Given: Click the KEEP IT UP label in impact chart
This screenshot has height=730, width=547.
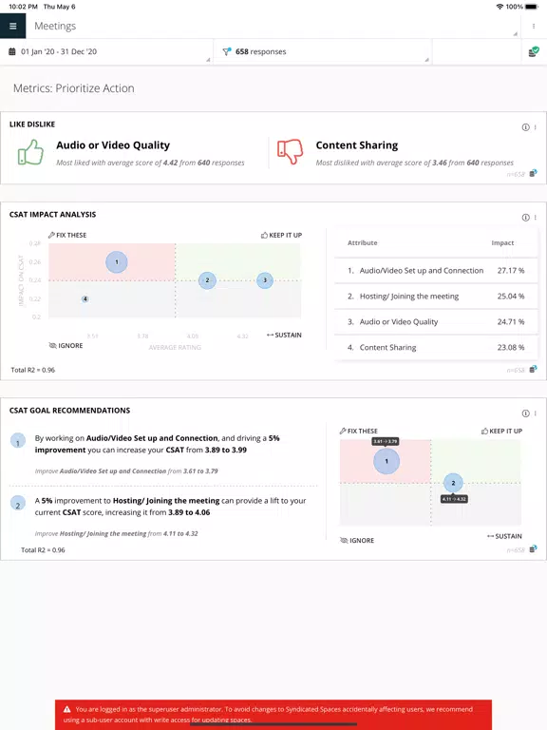Looking at the screenshot, I should point(281,235).
